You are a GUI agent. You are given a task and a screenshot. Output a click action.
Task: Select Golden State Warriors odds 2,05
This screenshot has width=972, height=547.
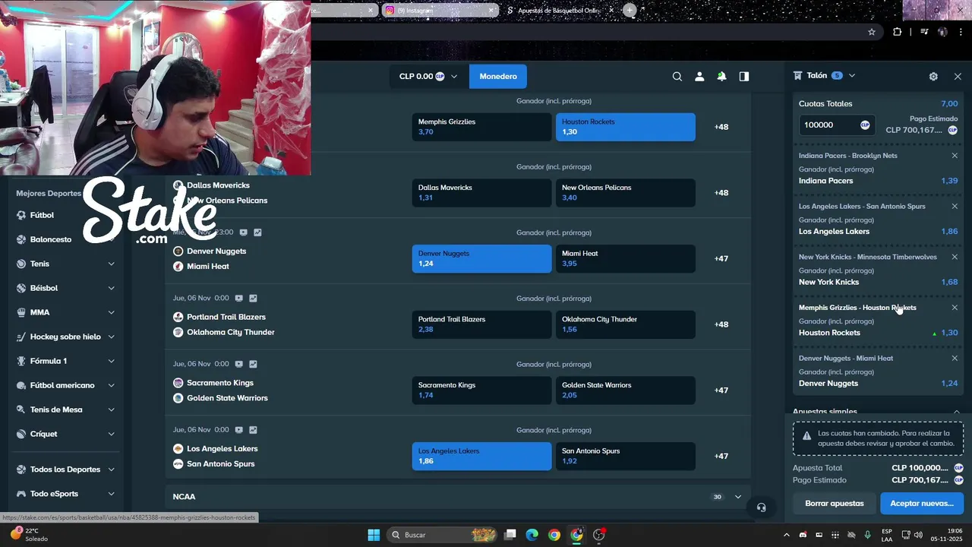point(626,390)
